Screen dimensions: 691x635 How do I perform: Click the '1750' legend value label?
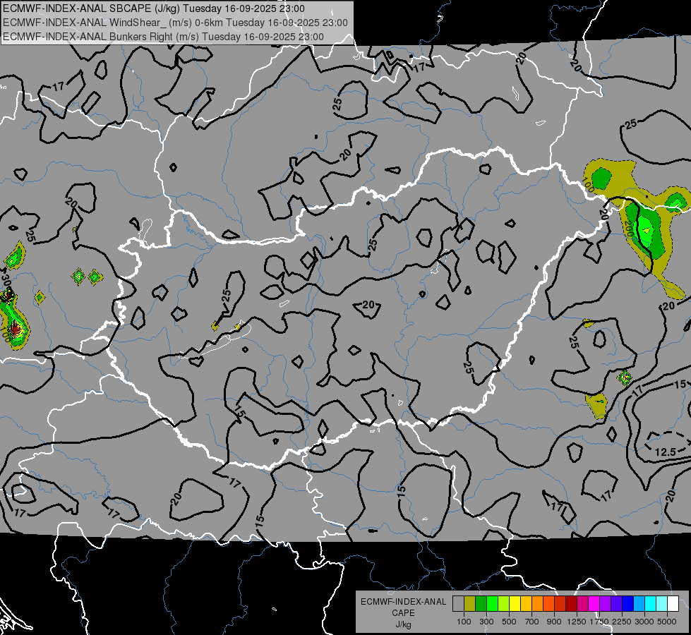pyautogui.click(x=599, y=622)
